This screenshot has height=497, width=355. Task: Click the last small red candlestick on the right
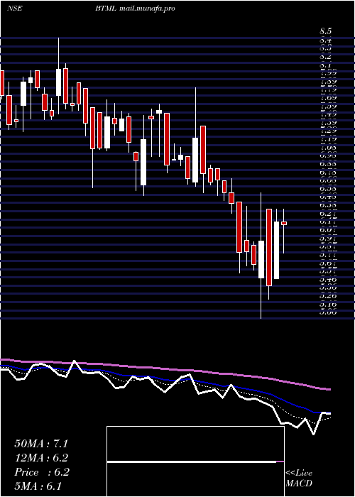click(284, 223)
